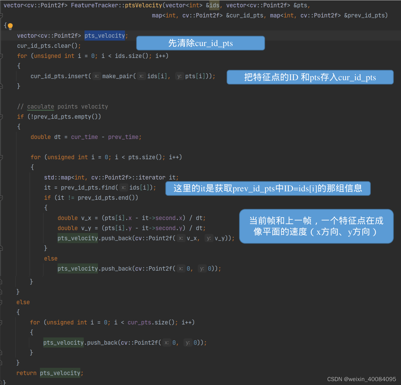Click the 'make_pair(' call
Screen dimensions: 401x385
pos(119,76)
